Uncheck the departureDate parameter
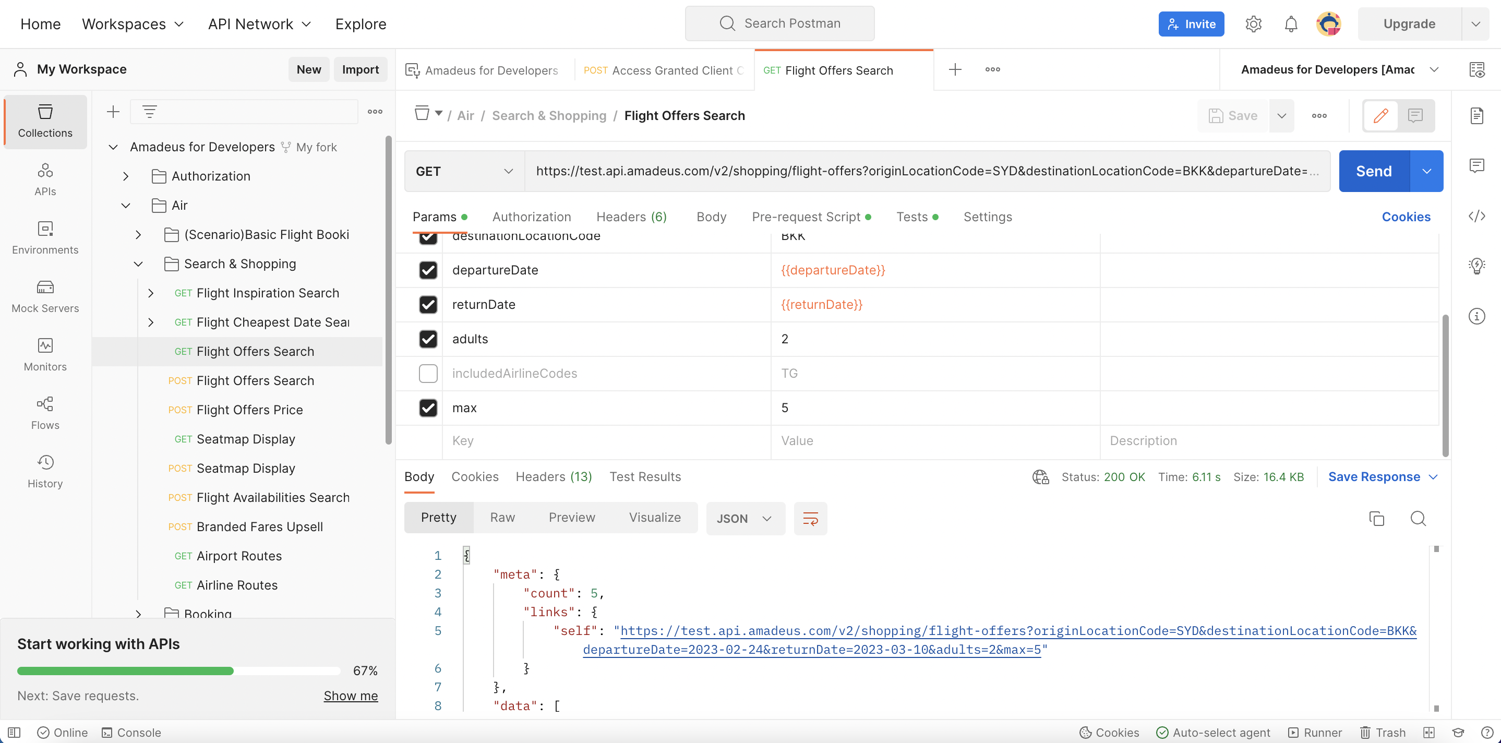 (428, 270)
